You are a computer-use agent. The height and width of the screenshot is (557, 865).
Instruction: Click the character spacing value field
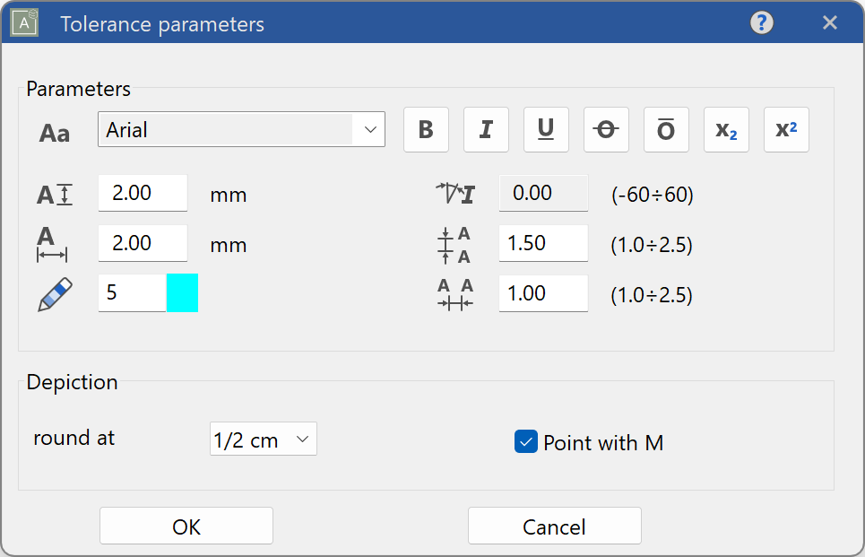(x=543, y=293)
